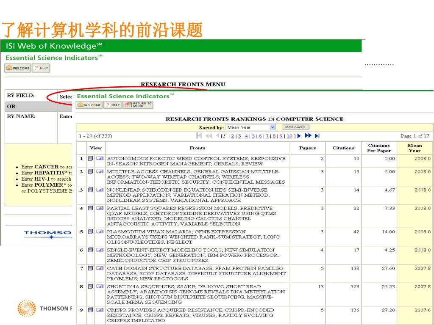
Task: Click the MULTIPLE-ACCESS CHANNELS front text
Action: pos(196,176)
